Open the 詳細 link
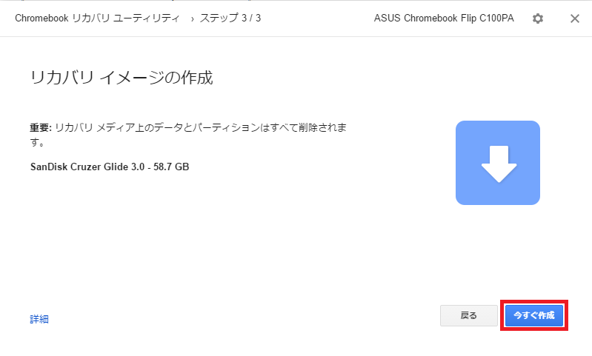This screenshot has height=356, width=592. tap(39, 320)
